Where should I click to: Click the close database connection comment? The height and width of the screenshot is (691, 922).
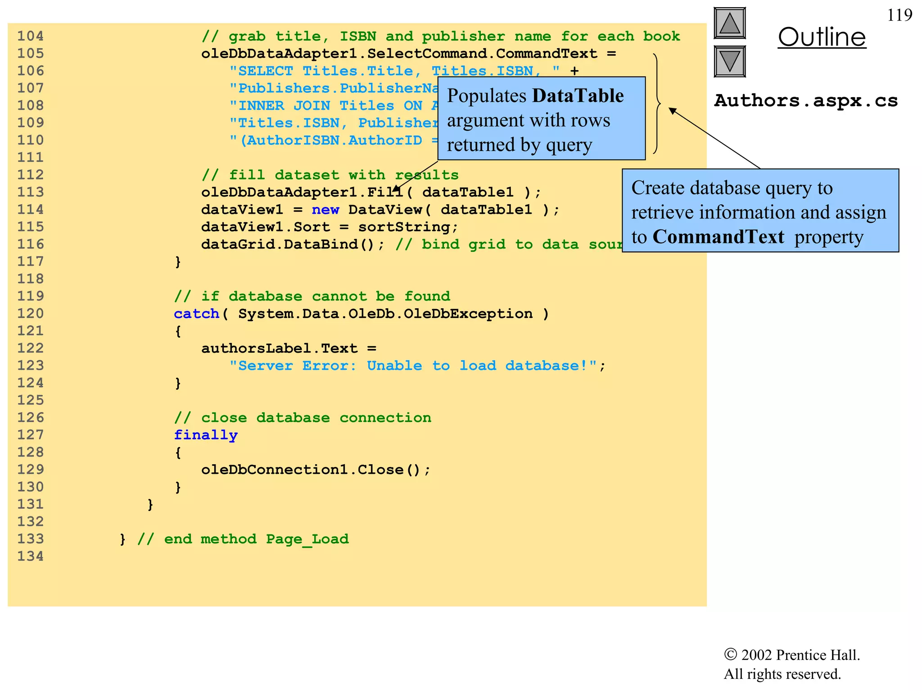coord(303,418)
